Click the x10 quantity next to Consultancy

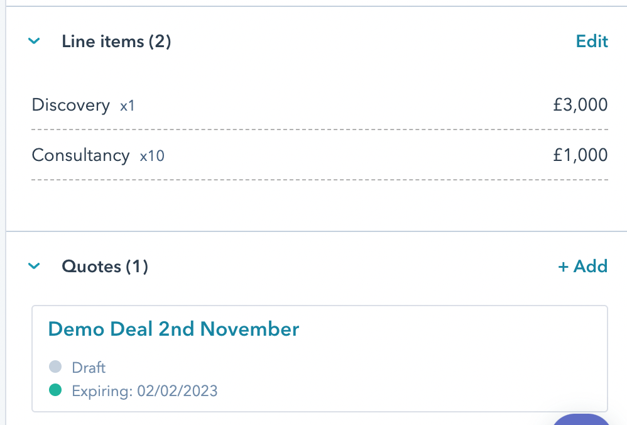click(x=153, y=155)
